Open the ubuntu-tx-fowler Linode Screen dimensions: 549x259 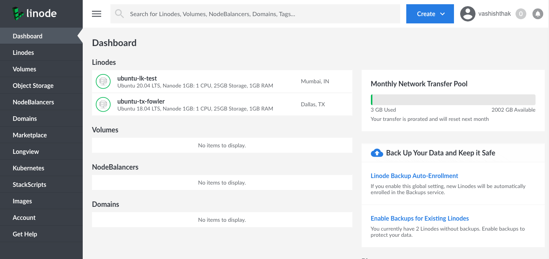141,101
